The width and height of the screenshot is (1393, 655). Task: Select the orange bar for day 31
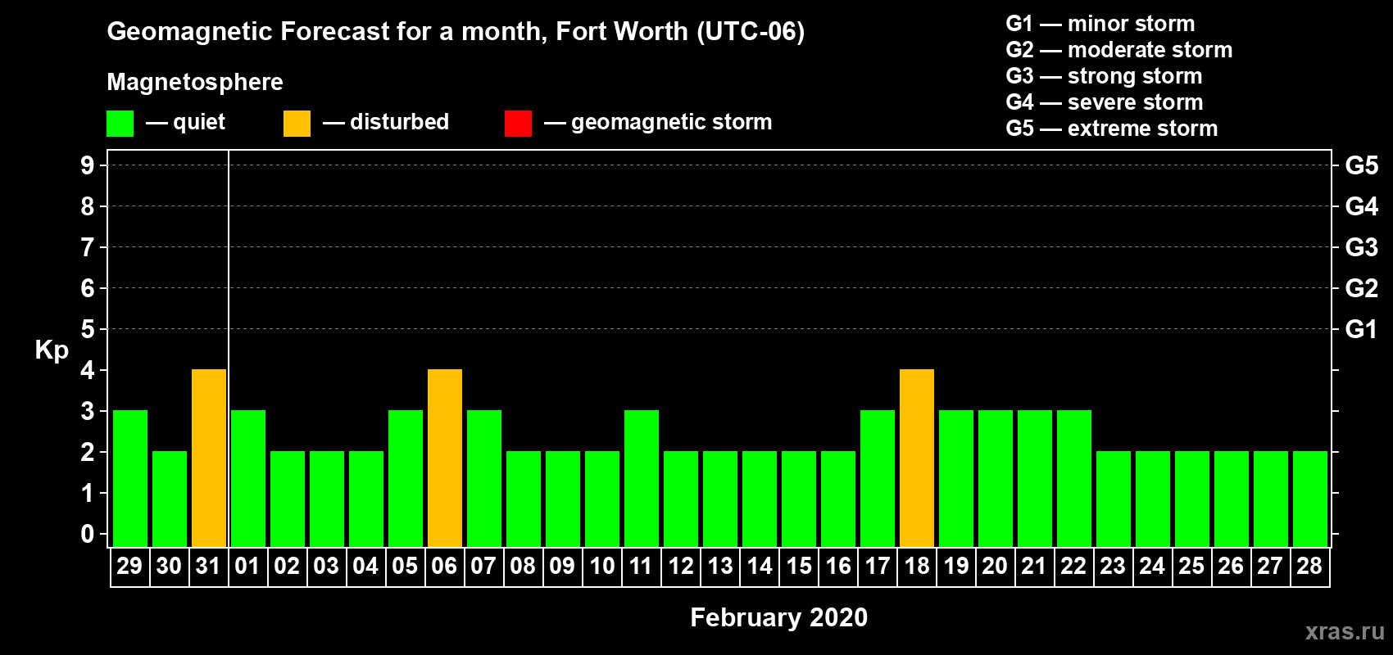click(209, 458)
